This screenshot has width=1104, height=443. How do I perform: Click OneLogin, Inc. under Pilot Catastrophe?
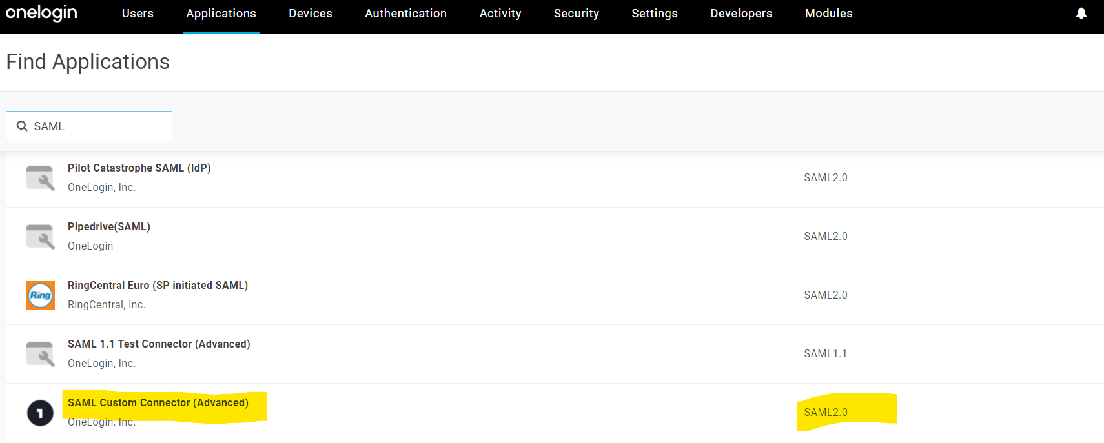pyautogui.click(x=101, y=187)
